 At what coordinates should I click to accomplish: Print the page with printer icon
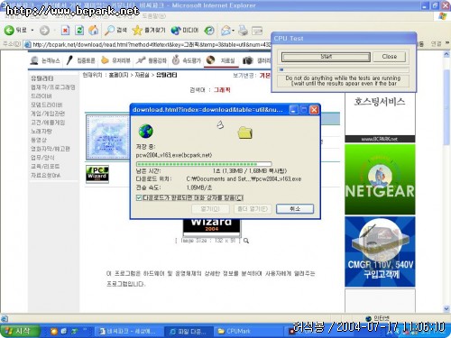(x=243, y=30)
